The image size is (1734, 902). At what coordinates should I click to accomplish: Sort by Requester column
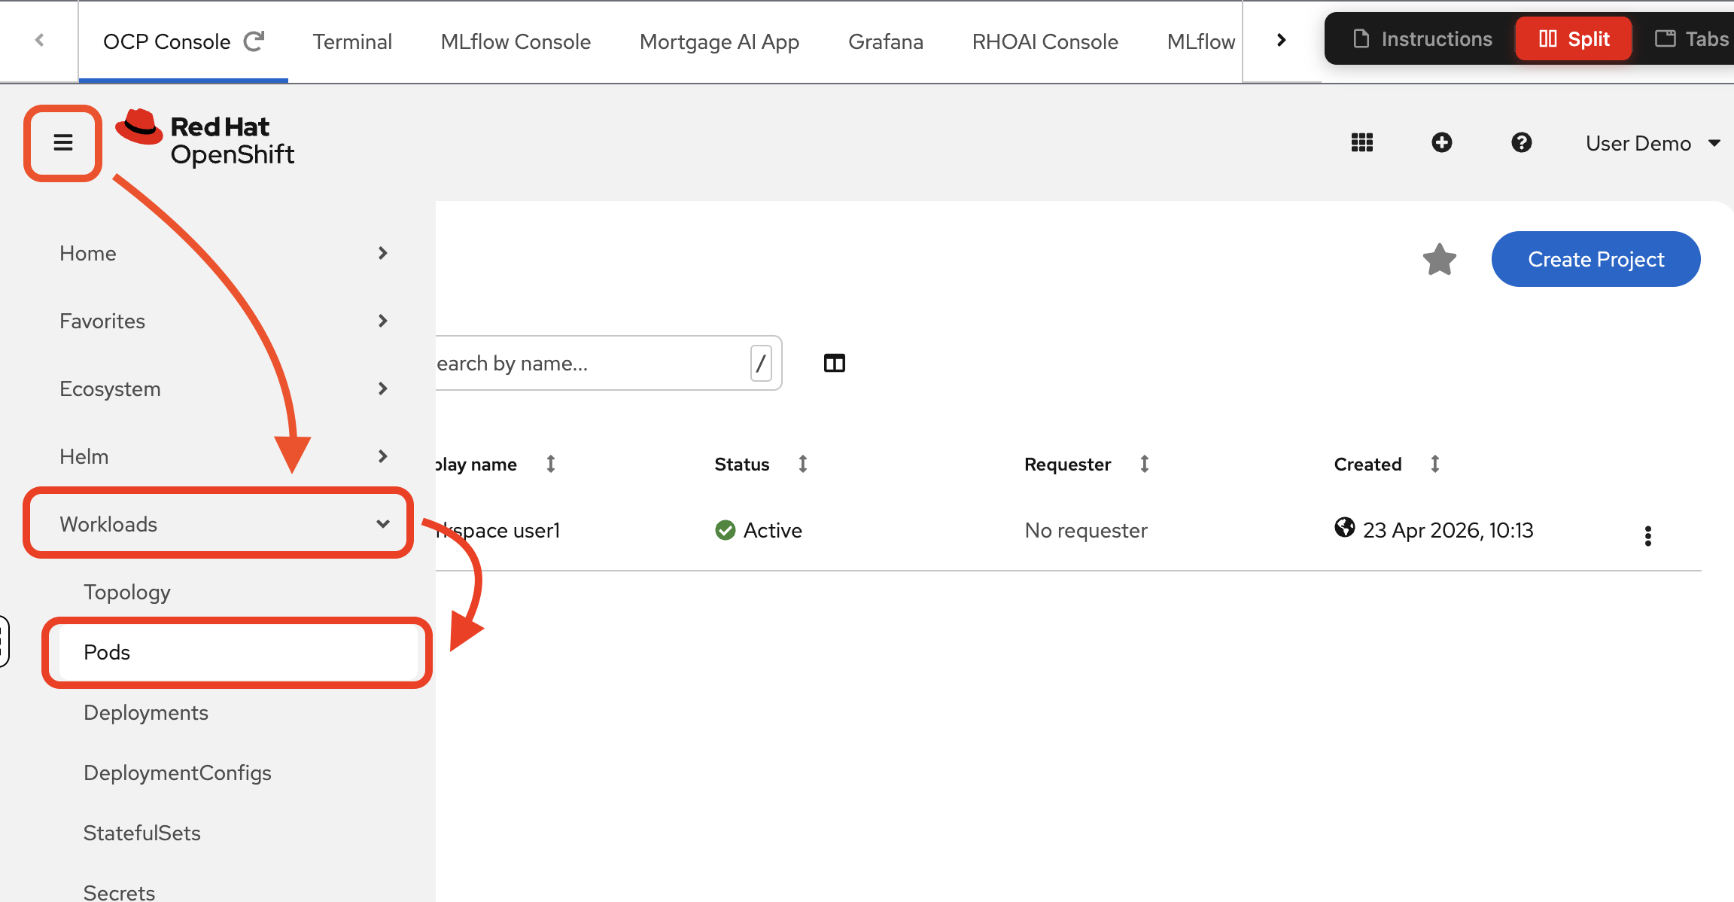click(x=1145, y=464)
